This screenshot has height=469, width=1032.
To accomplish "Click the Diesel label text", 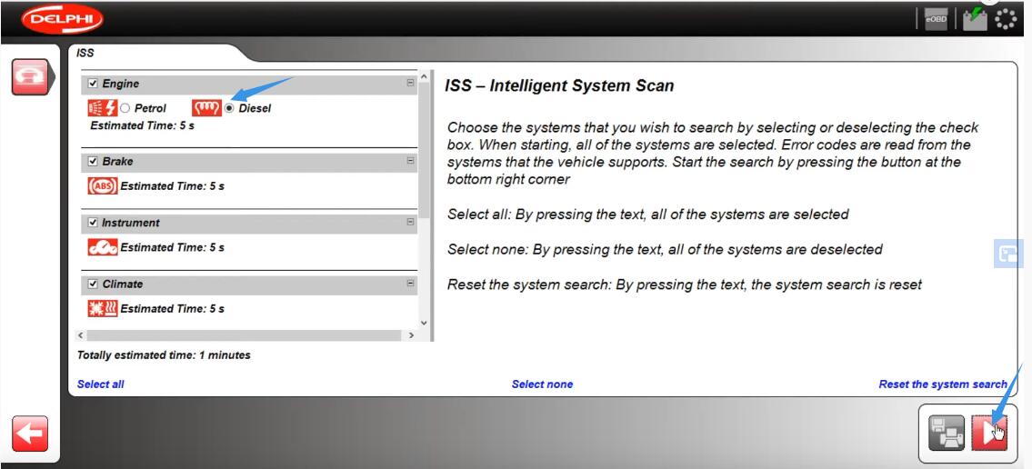I will (255, 108).
